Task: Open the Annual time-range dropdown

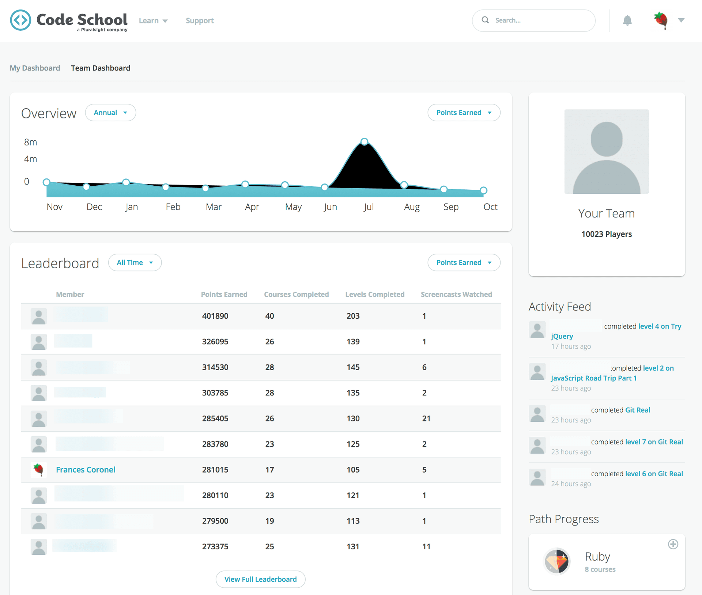Action: tap(110, 113)
